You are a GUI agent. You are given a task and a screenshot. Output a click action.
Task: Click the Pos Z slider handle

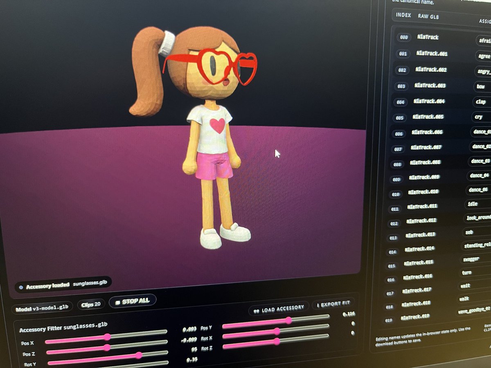click(107, 347)
